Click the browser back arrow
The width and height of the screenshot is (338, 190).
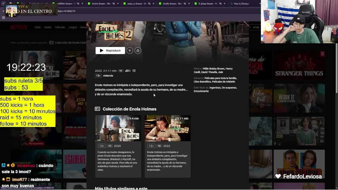coord(3,11)
